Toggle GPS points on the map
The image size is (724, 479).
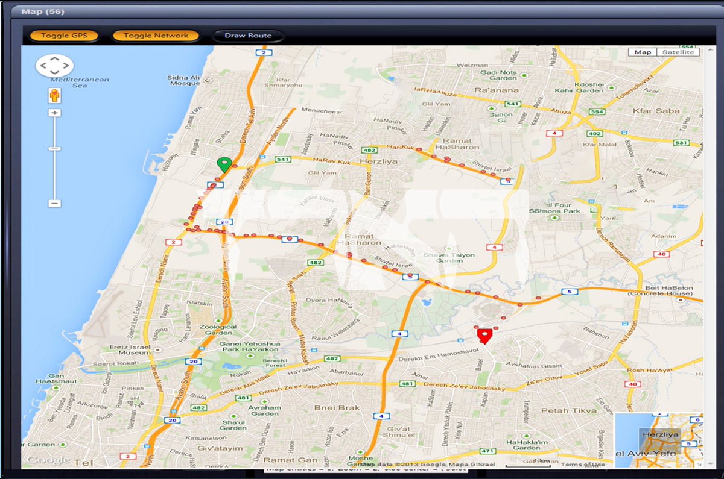click(x=64, y=36)
